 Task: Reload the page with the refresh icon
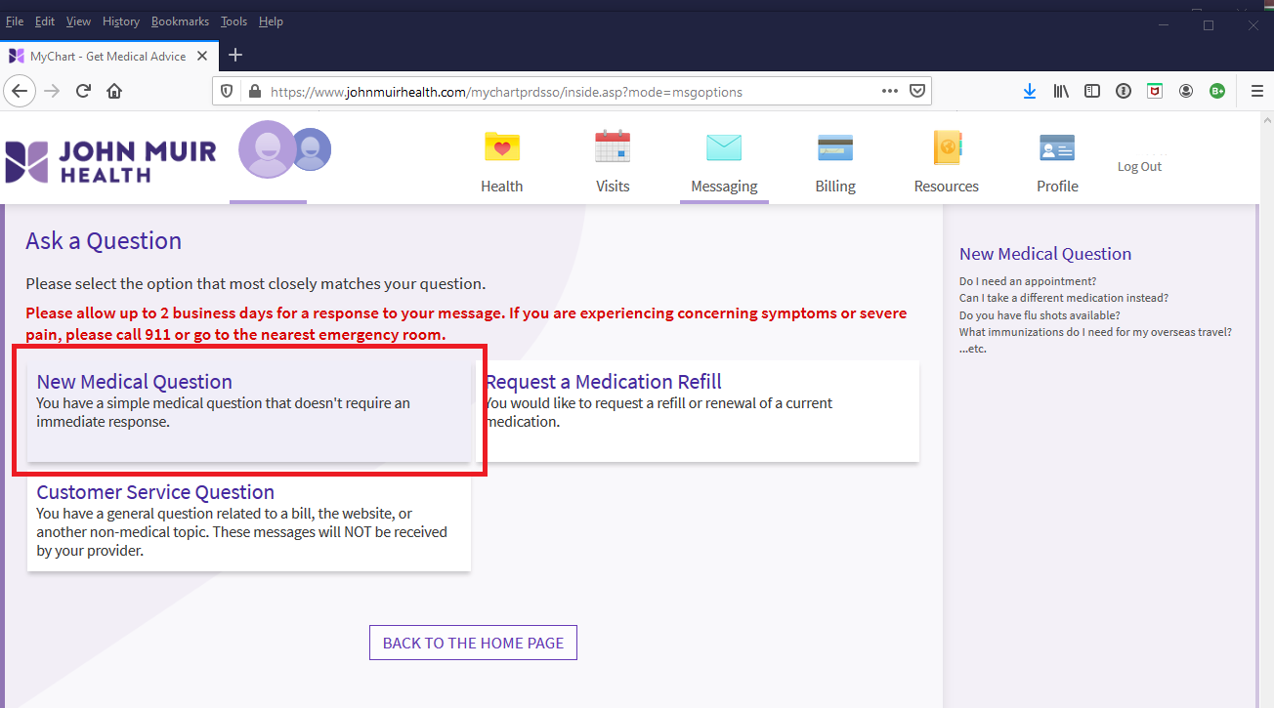pos(83,91)
